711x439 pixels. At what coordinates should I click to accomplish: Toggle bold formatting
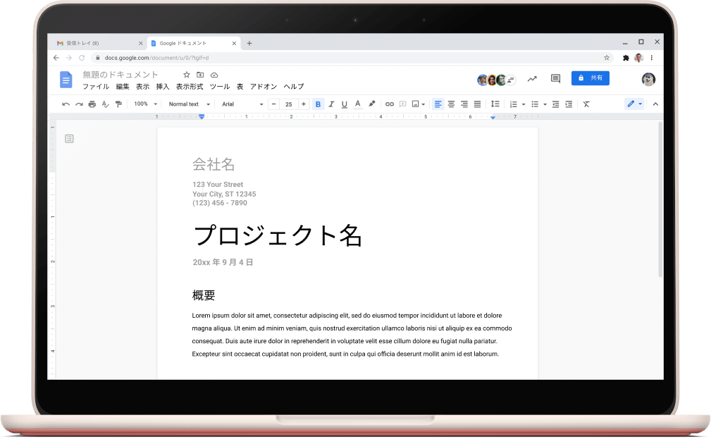tap(318, 104)
